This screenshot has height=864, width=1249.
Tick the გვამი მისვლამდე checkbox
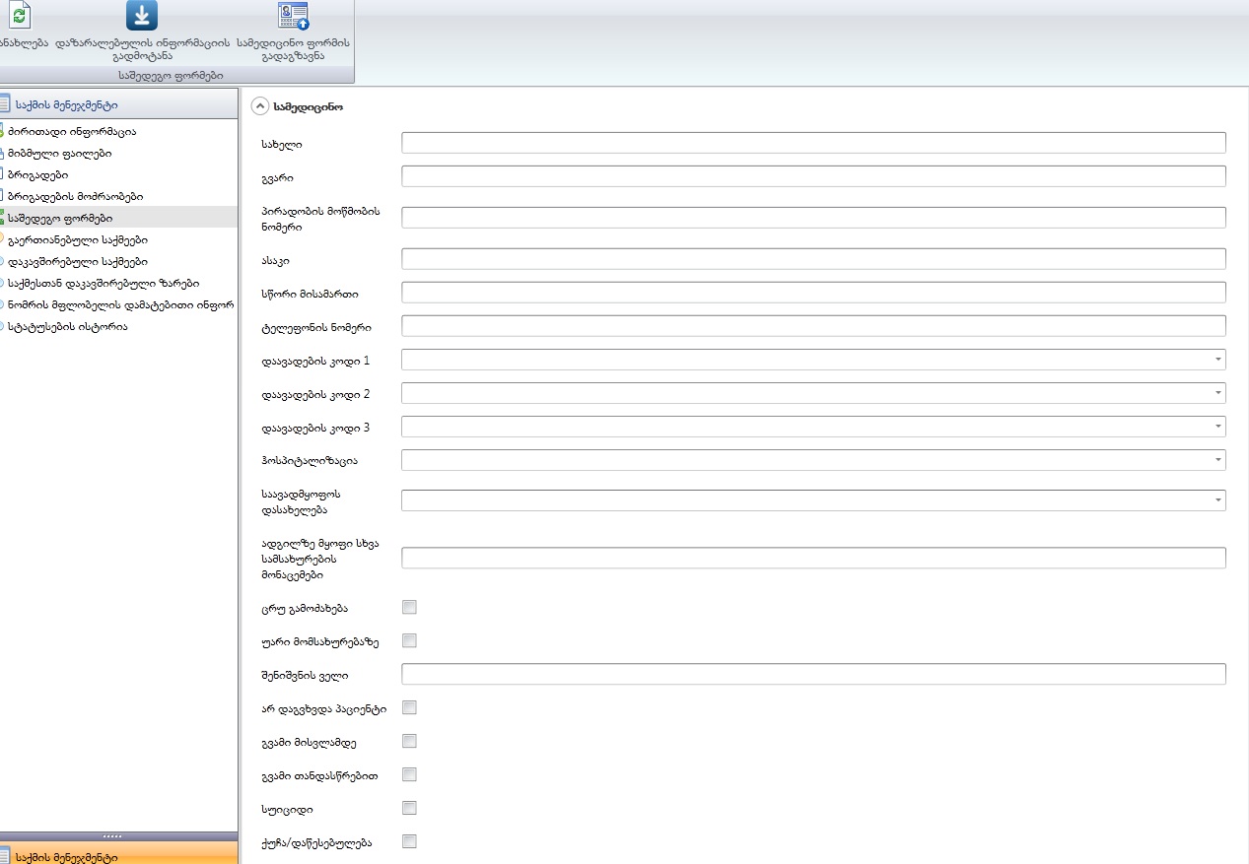[409, 741]
